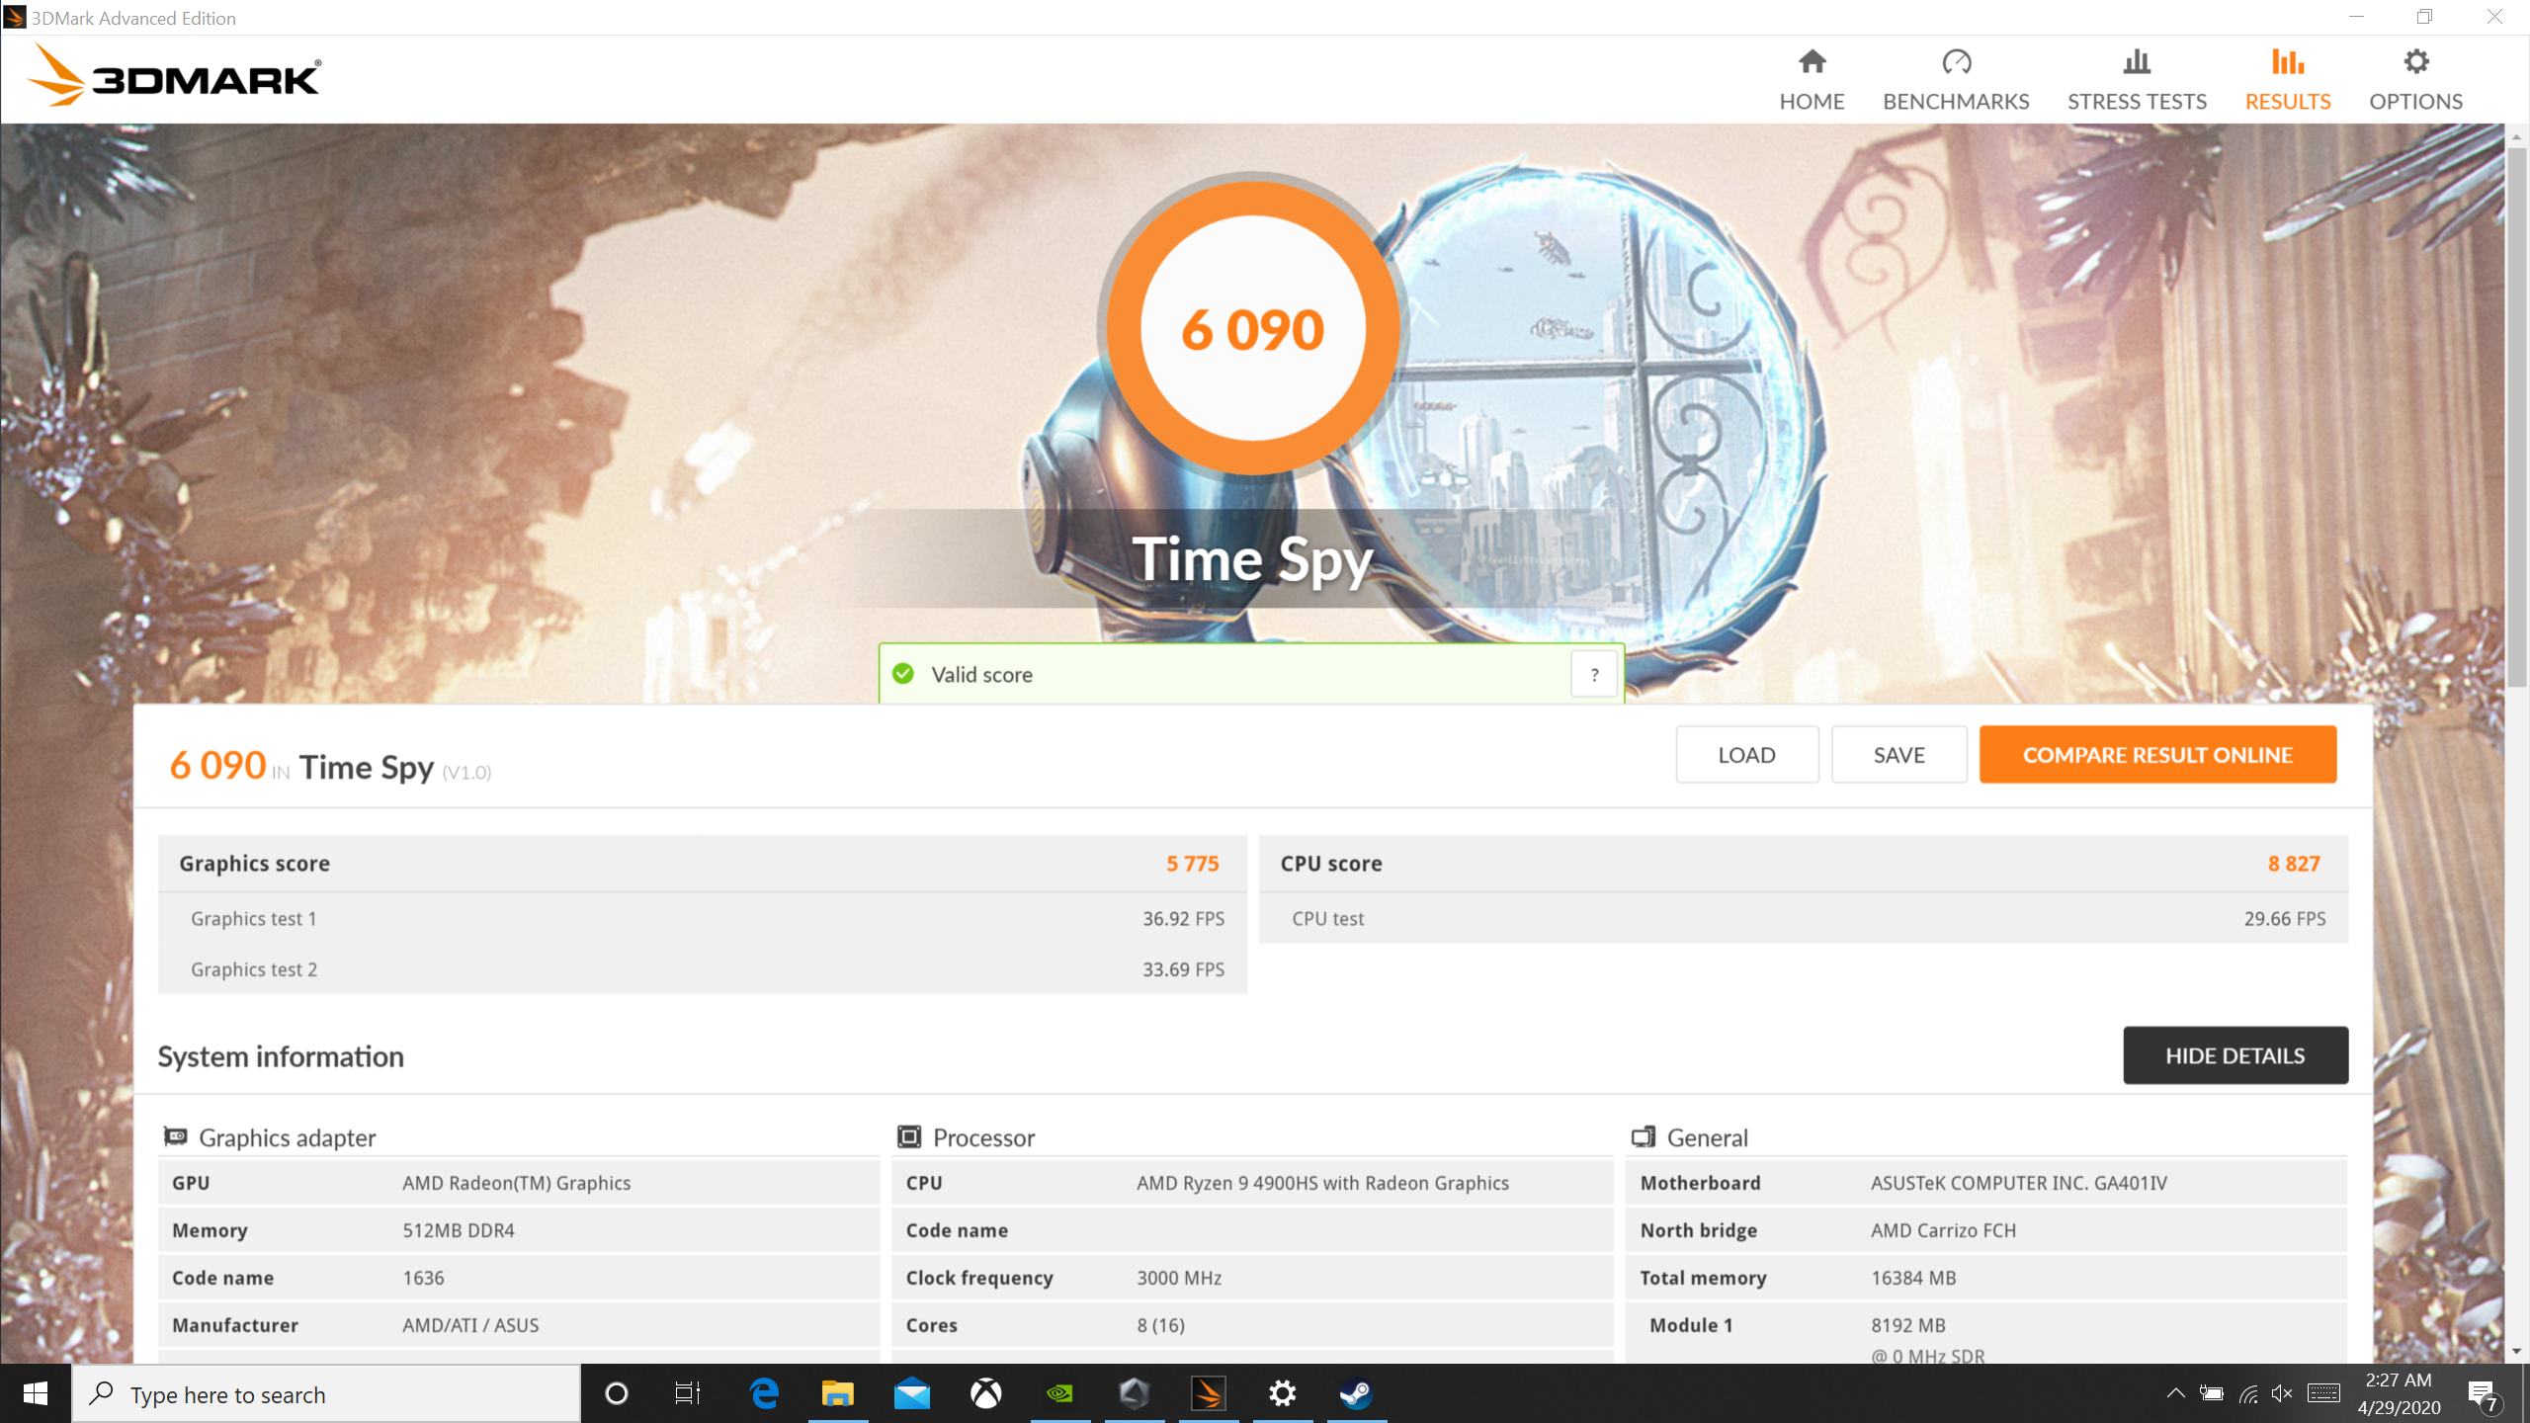Click the 29.66 FPS CPU test value
2530x1423 pixels.
(2284, 918)
